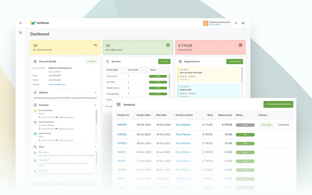Click the Update button in Account Details
Screen dimensions: 312x195
(91, 62)
